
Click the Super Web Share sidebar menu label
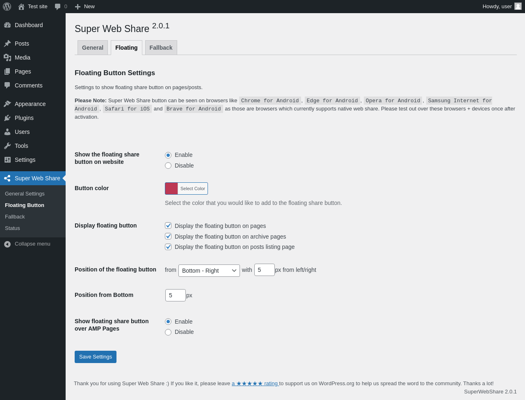37,178
